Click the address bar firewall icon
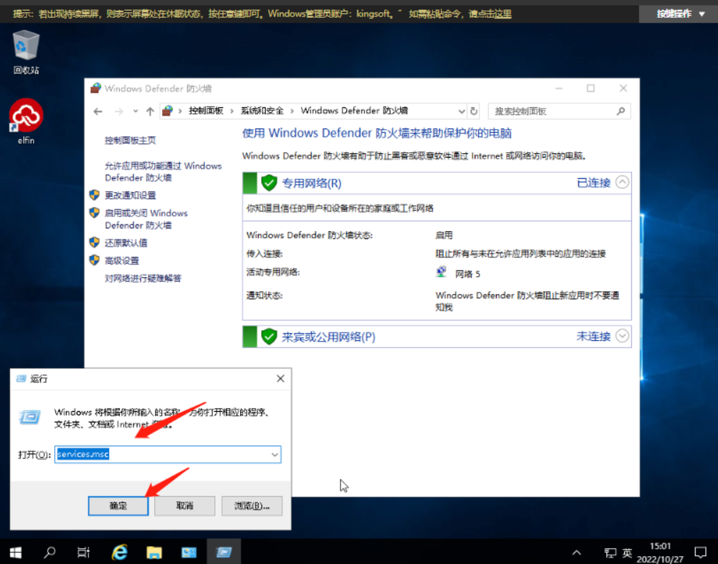 167,111
